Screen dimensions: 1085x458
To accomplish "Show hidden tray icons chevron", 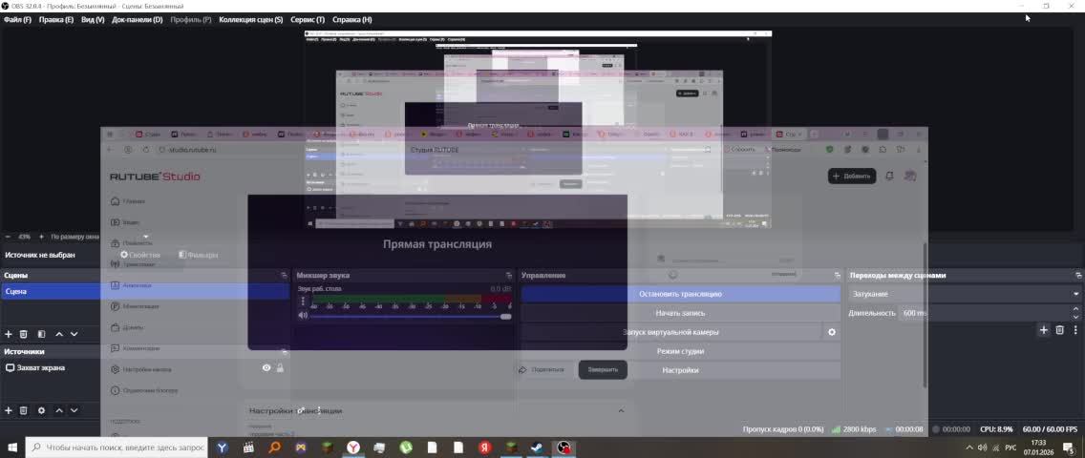I will point(968,448).
